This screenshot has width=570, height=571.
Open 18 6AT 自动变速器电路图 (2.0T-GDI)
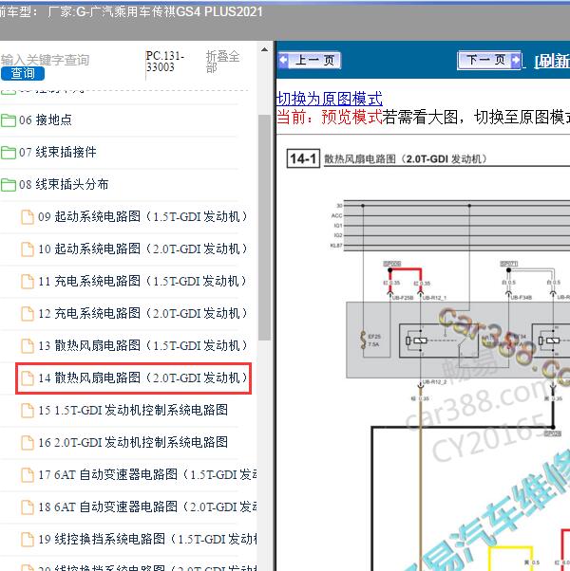click(x=147, y=507)
